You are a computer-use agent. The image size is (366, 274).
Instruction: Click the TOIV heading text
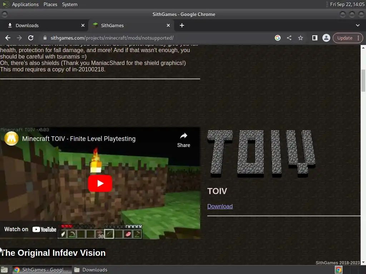pos(217,191)
